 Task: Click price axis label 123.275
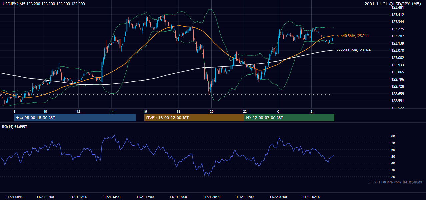point(397,29)
